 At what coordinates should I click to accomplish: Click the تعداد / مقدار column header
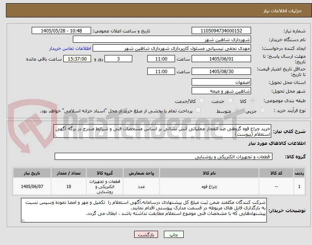click(x=68, y=173)
